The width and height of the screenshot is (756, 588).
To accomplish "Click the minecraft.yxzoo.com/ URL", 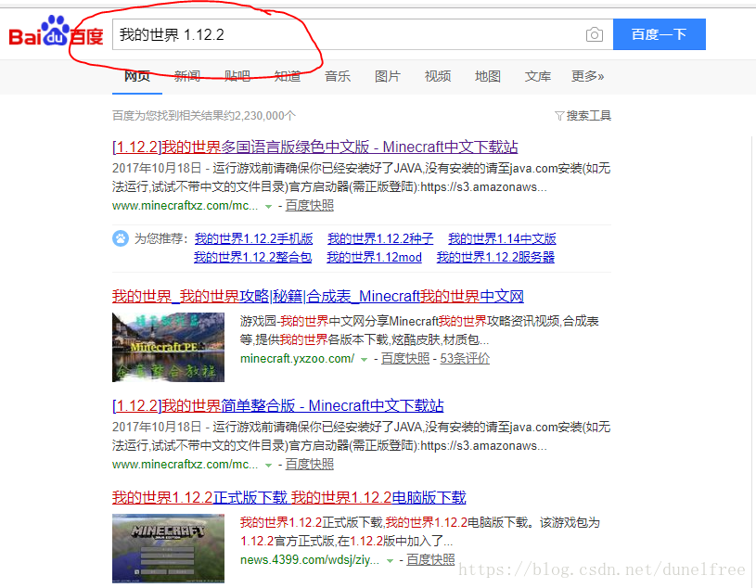I will 297,359.
